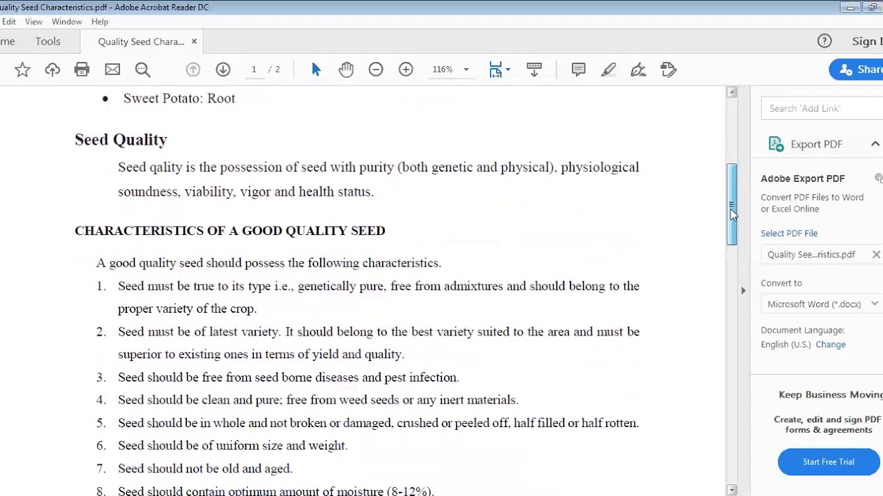The width and height of the screenshot is (883, 496).
Task: Click the Sweet Potato: Root bullet
Action: click(179, 99)
